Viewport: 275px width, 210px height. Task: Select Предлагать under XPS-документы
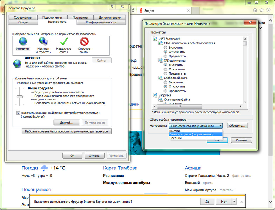click(165, 73)
